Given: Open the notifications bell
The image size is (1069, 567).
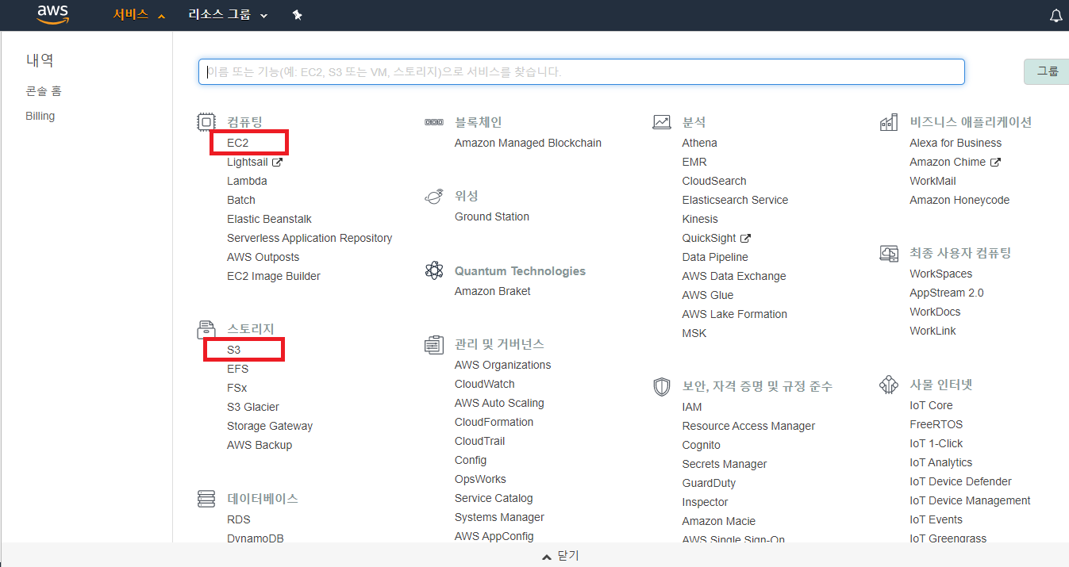Looking at the screenshot, I should point(1056,16).
